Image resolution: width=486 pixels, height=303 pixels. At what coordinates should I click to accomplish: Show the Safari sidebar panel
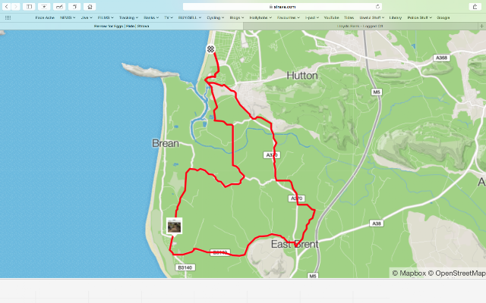tap(29, 7)
